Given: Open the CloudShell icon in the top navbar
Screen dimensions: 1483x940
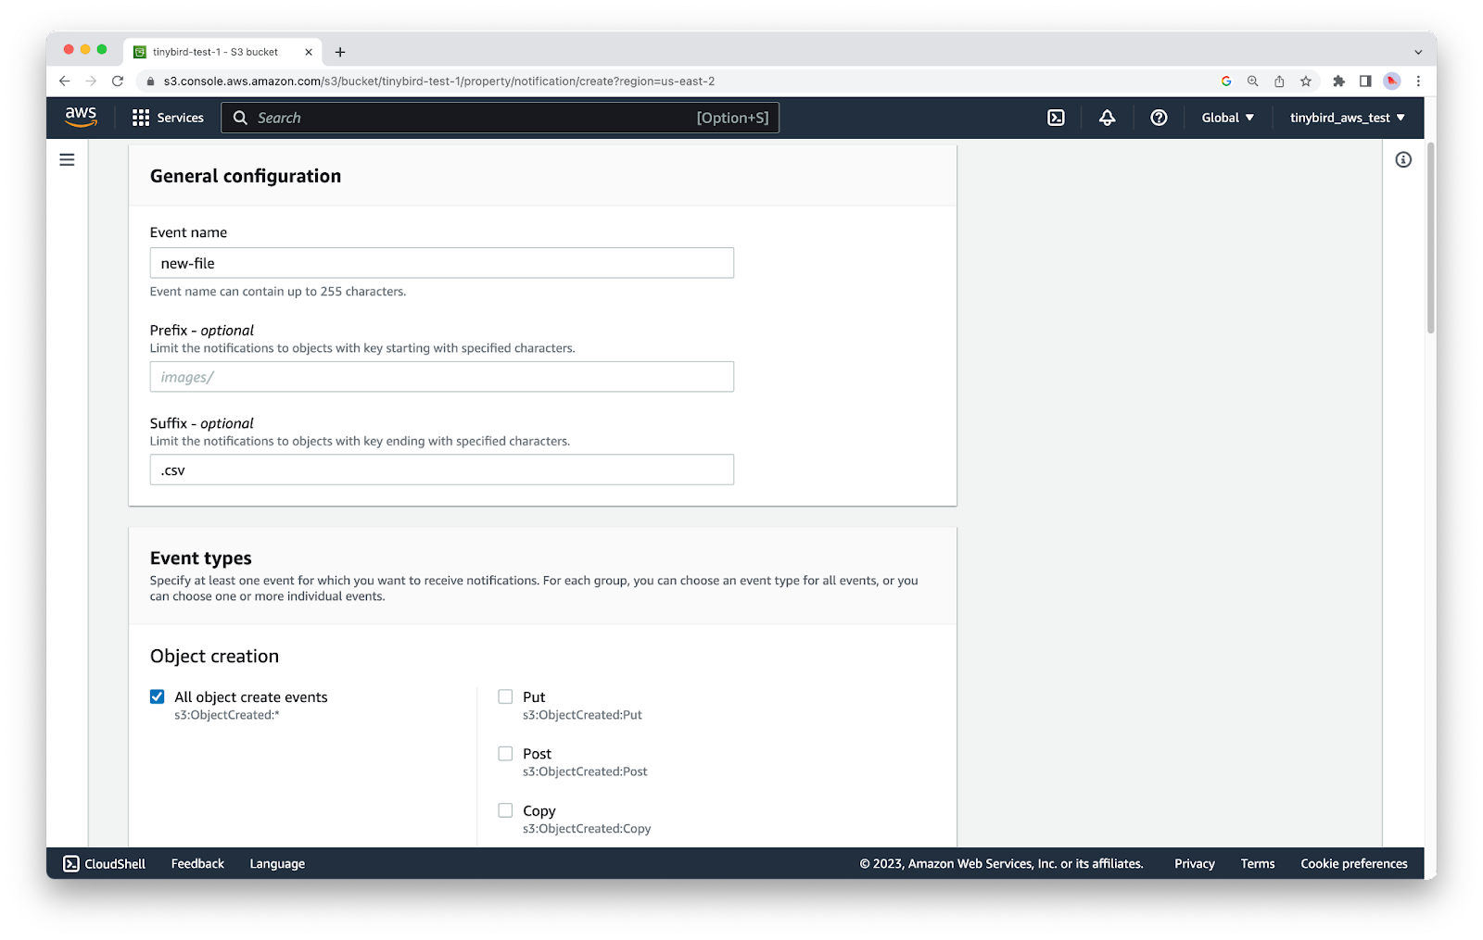Looking at the screenshot, I should click(x=1056, y=118).
